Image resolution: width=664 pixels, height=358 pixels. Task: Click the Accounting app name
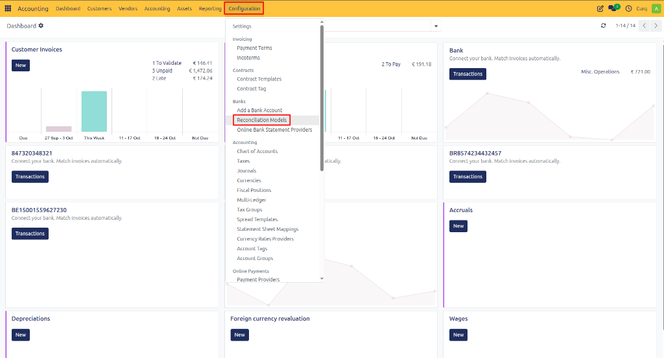33,8
